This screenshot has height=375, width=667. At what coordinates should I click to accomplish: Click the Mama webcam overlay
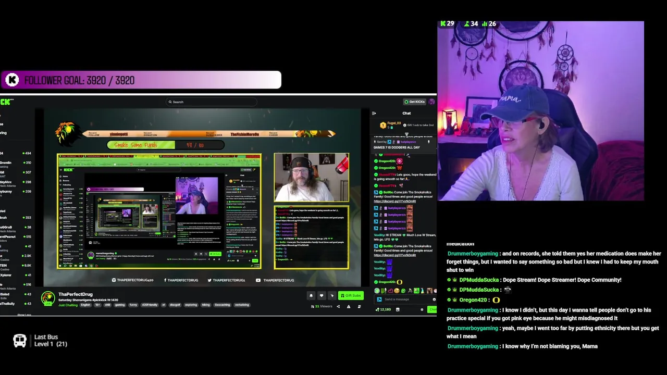tap(540, 111)
